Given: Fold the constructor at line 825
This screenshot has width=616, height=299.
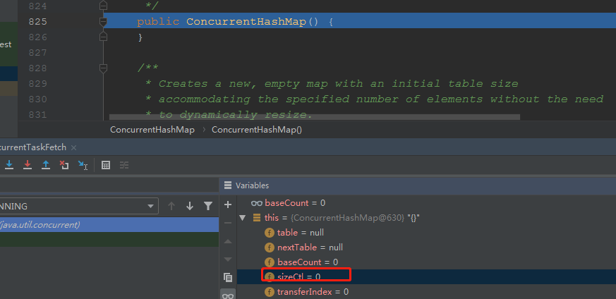Looking at the screenshot, I should pos(104,22).
